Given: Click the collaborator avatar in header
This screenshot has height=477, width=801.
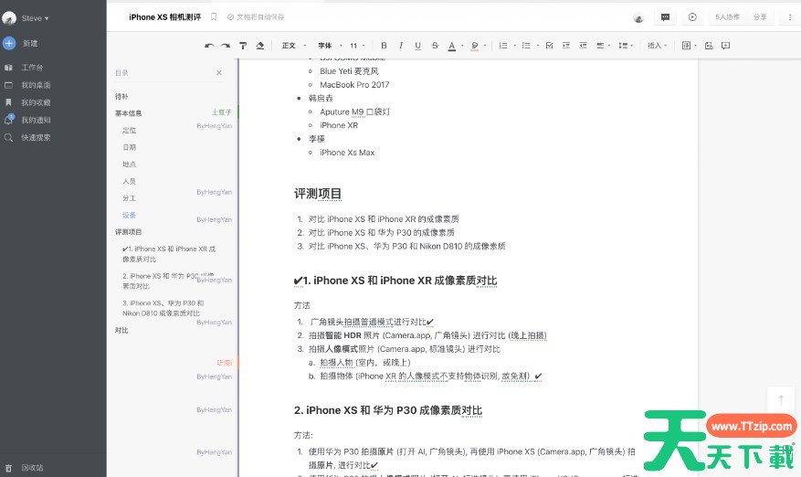Looking at the screenshot, I should pyautogui.click(x=638, y=18).
